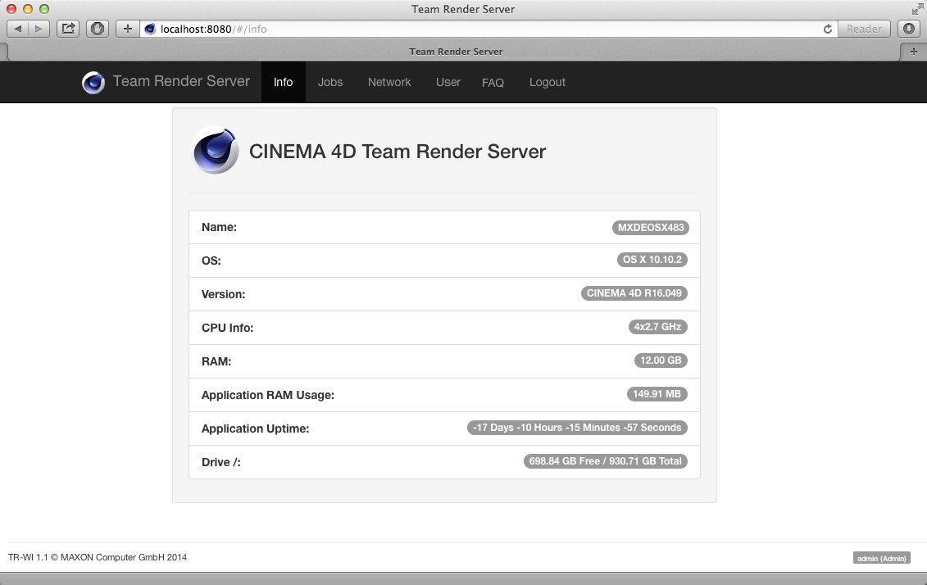Click the OS: label
The width and height of the screenshot is (927, 585).
(x=211, y=261)
